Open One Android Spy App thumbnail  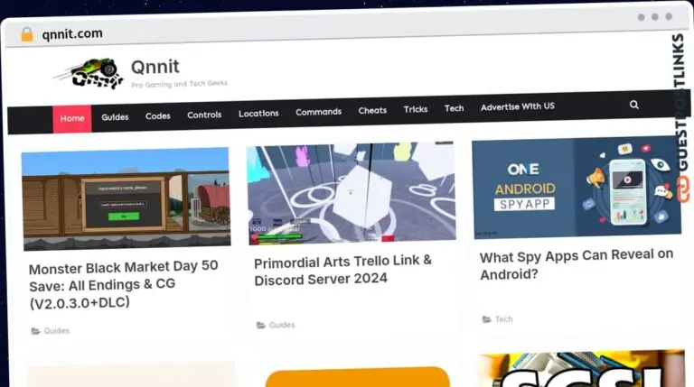click(x=577, y=187)
